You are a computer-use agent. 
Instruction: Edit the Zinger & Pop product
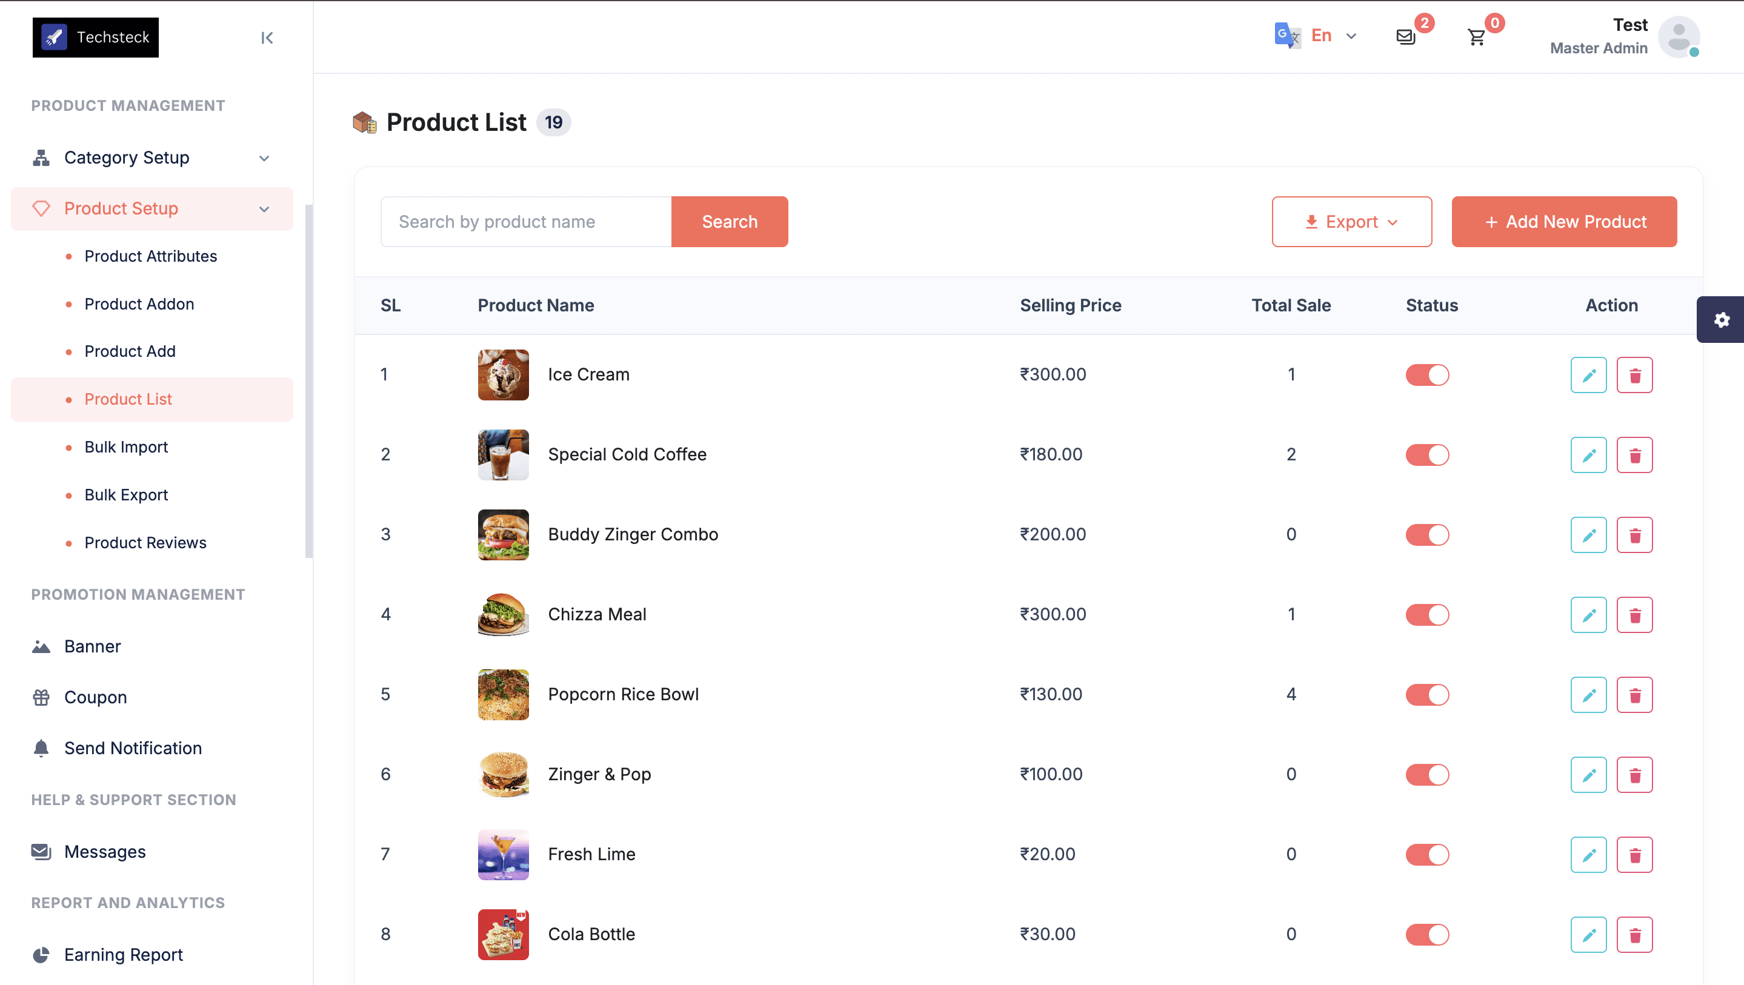(1588, 774)
